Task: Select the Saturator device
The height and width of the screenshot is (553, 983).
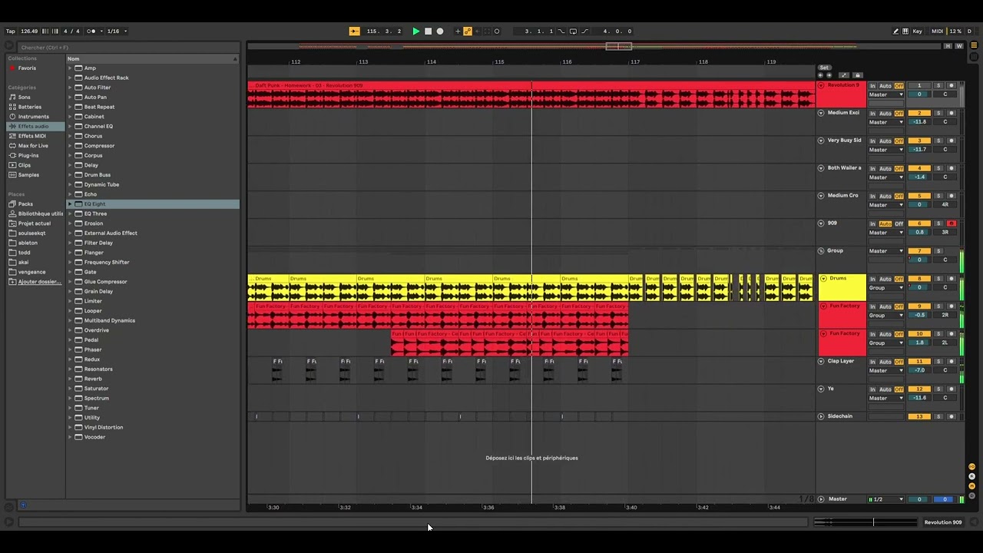Action: 96,389
